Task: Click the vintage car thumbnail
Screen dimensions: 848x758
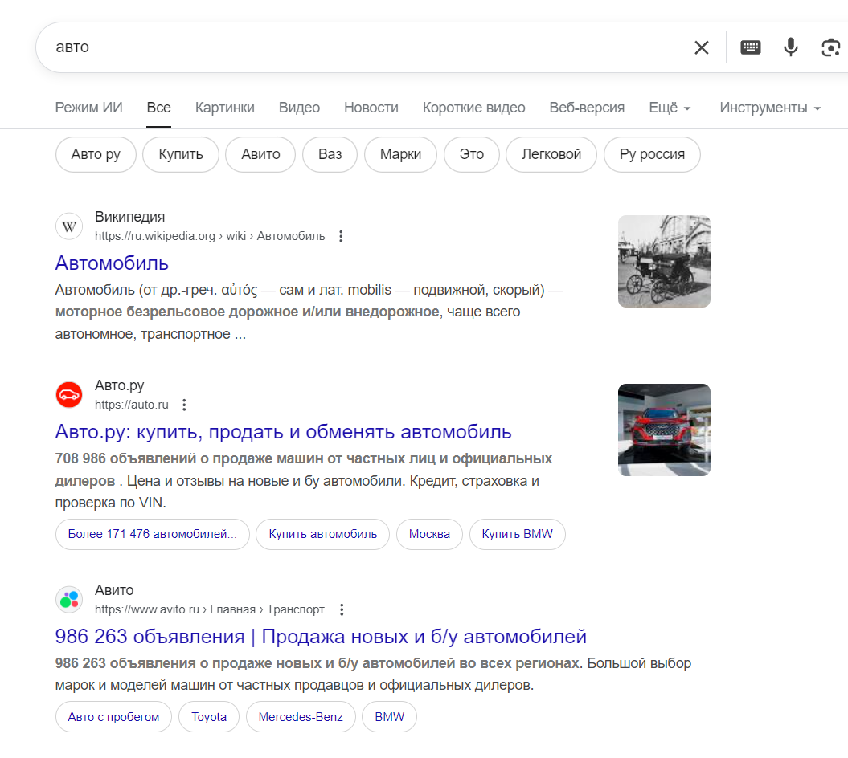Action: [664, 262]
